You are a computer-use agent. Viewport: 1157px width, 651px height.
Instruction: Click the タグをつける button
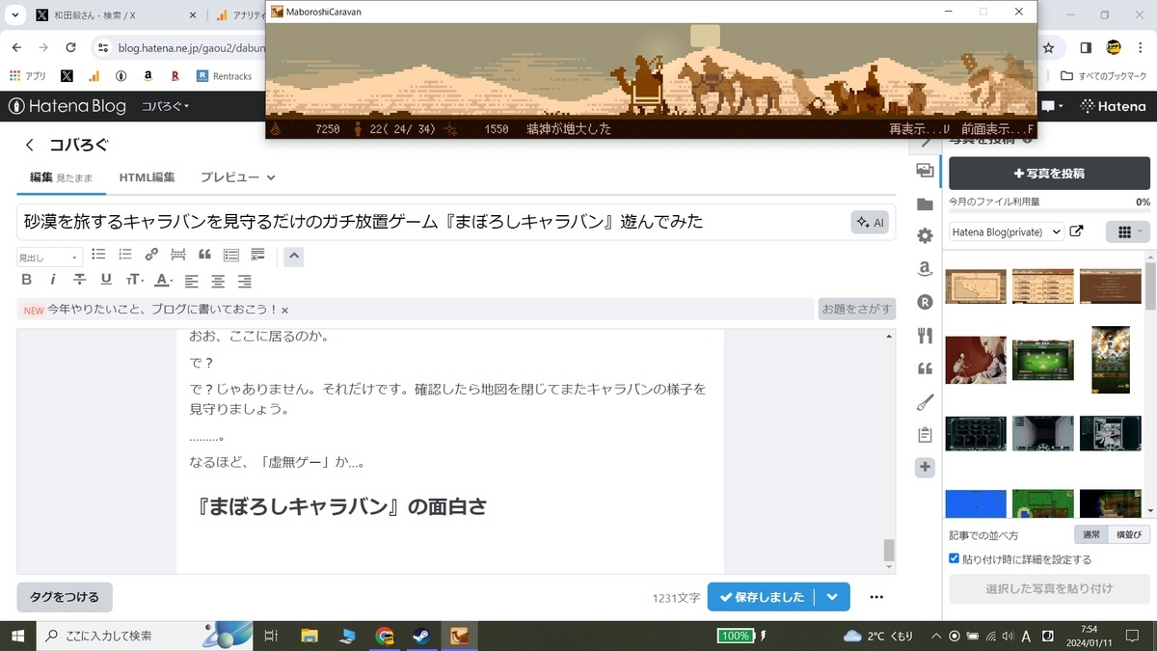(x=65, y=597)
